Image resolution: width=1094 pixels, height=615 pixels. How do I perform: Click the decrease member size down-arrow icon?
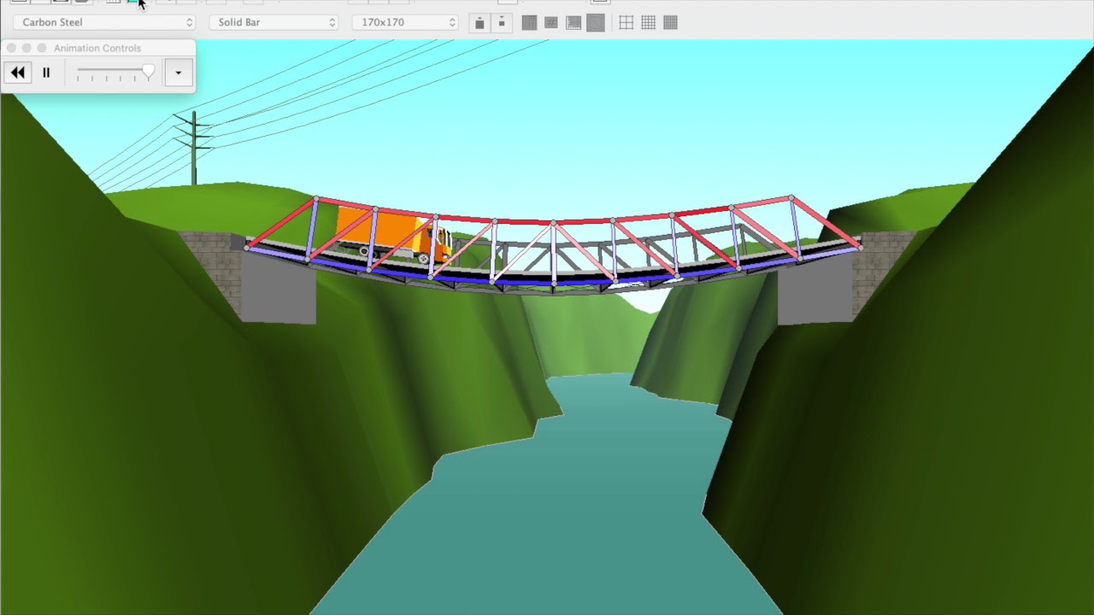[x=502, y=23]
